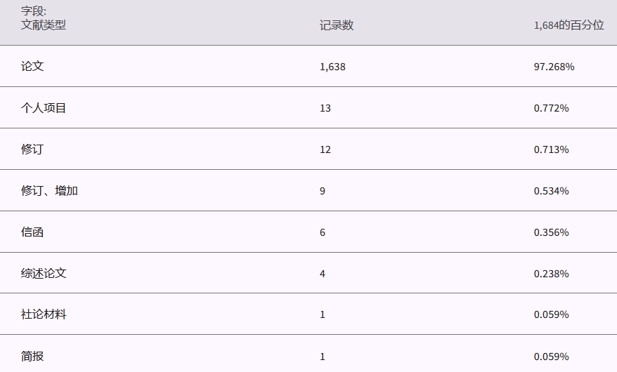Select the 论文 document type row label

(x=32, y=66)
